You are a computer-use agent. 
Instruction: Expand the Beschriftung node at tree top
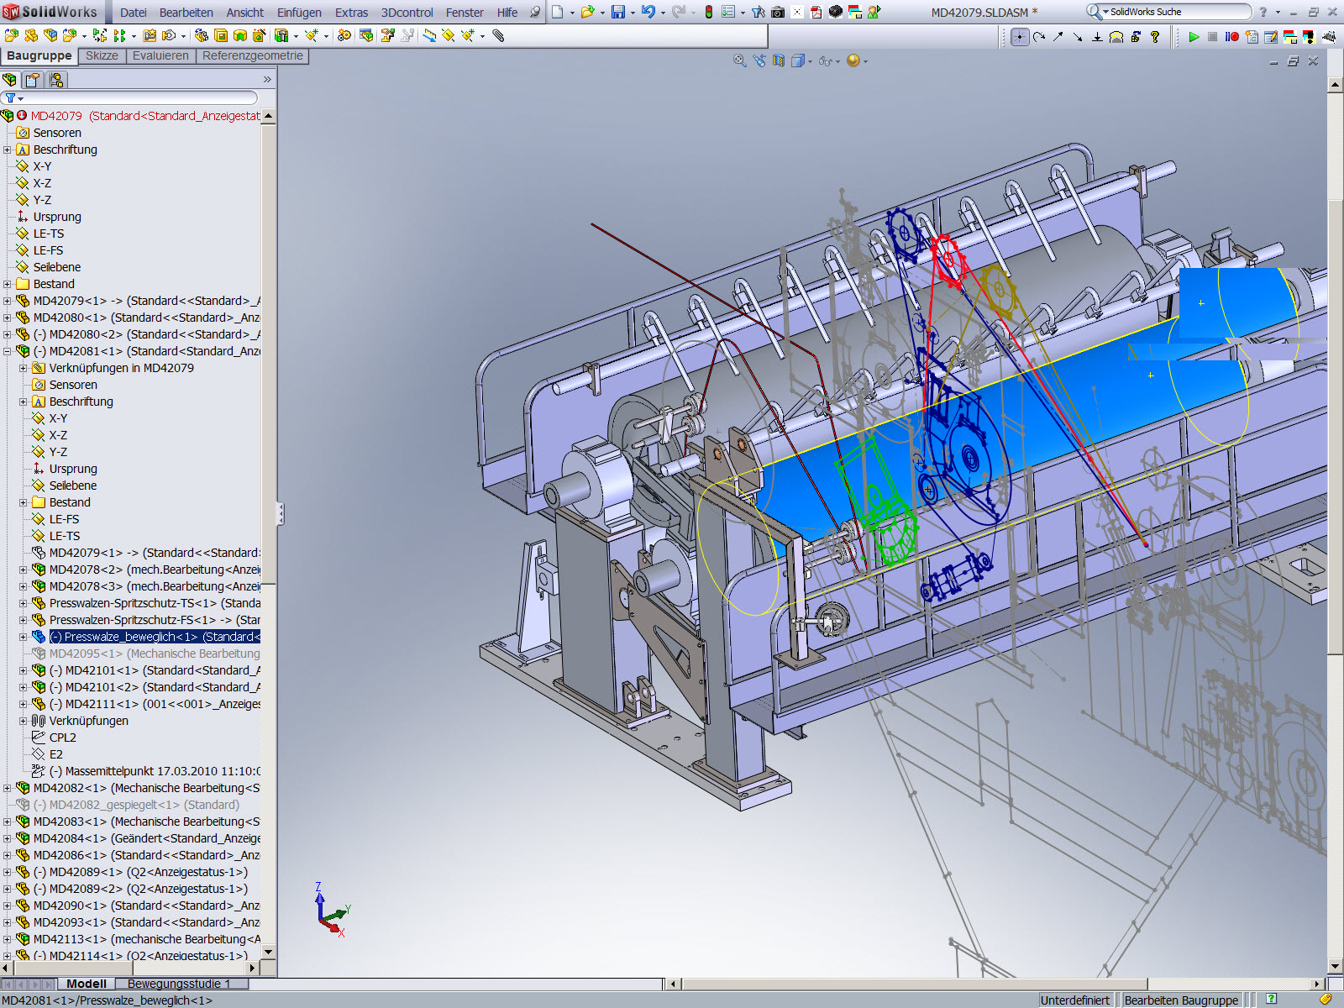coord(8,150)
